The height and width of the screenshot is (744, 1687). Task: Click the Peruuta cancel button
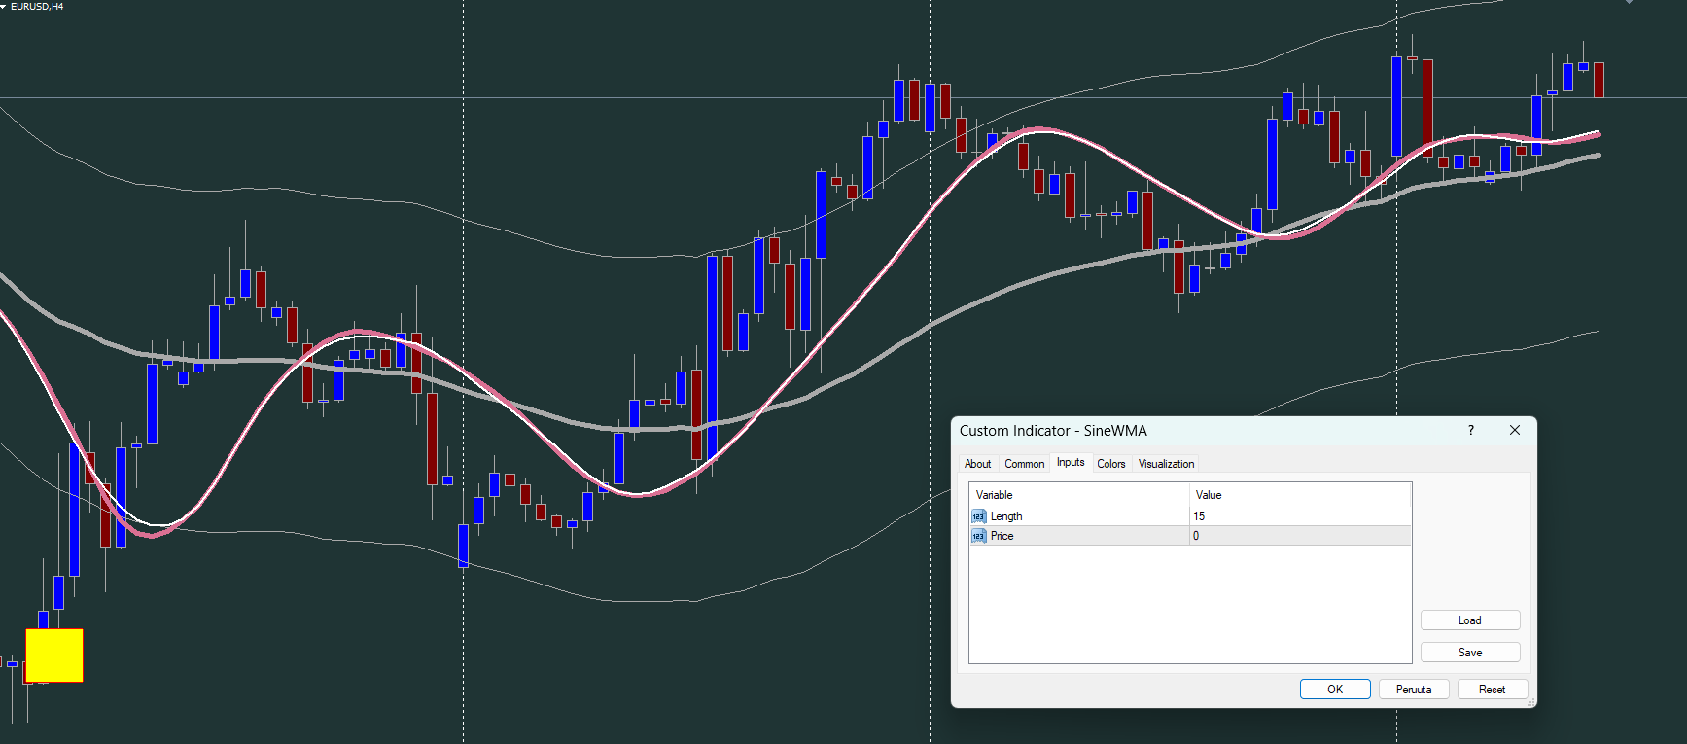pyautogui.click(x=1414, y=690)
